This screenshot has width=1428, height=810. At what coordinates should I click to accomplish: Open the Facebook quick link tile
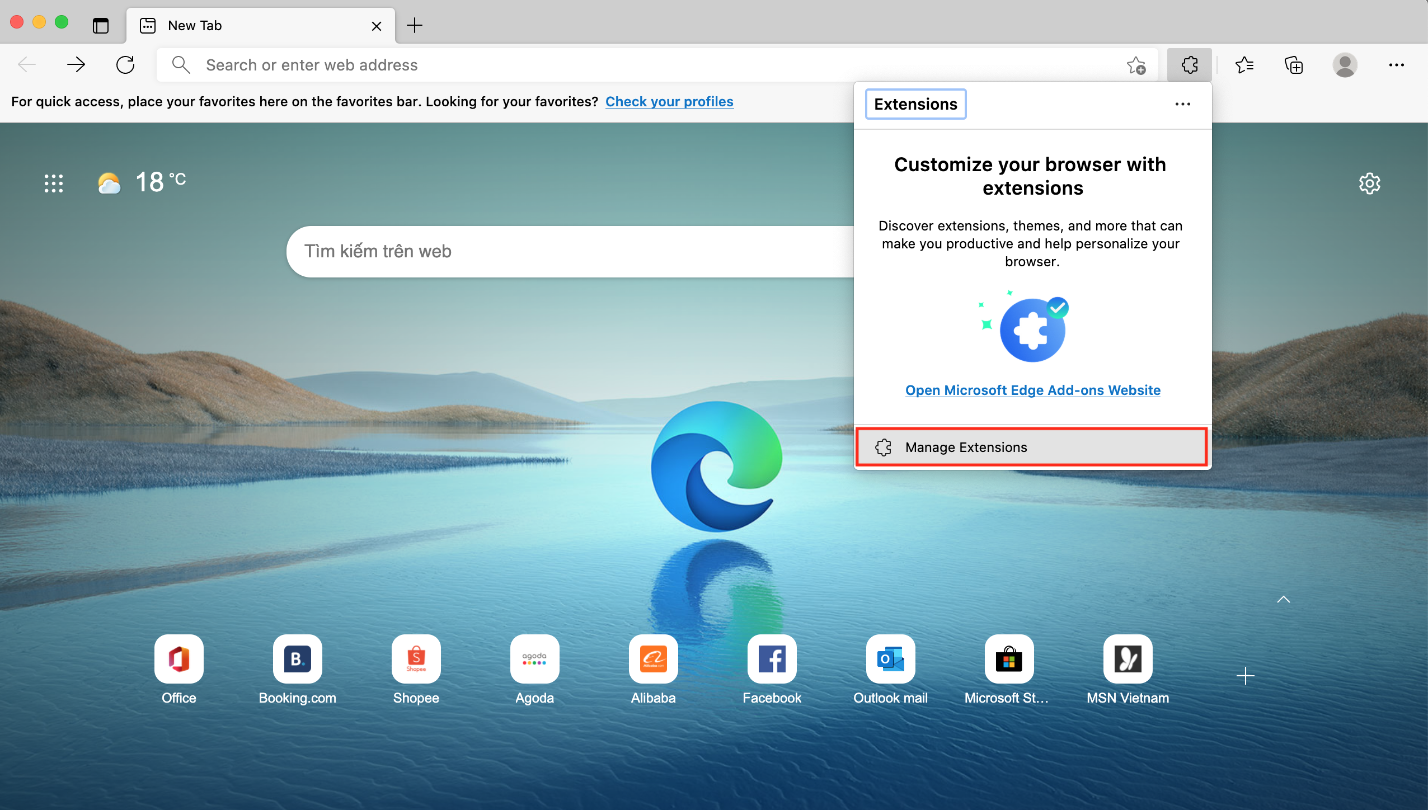pos(772,670)
